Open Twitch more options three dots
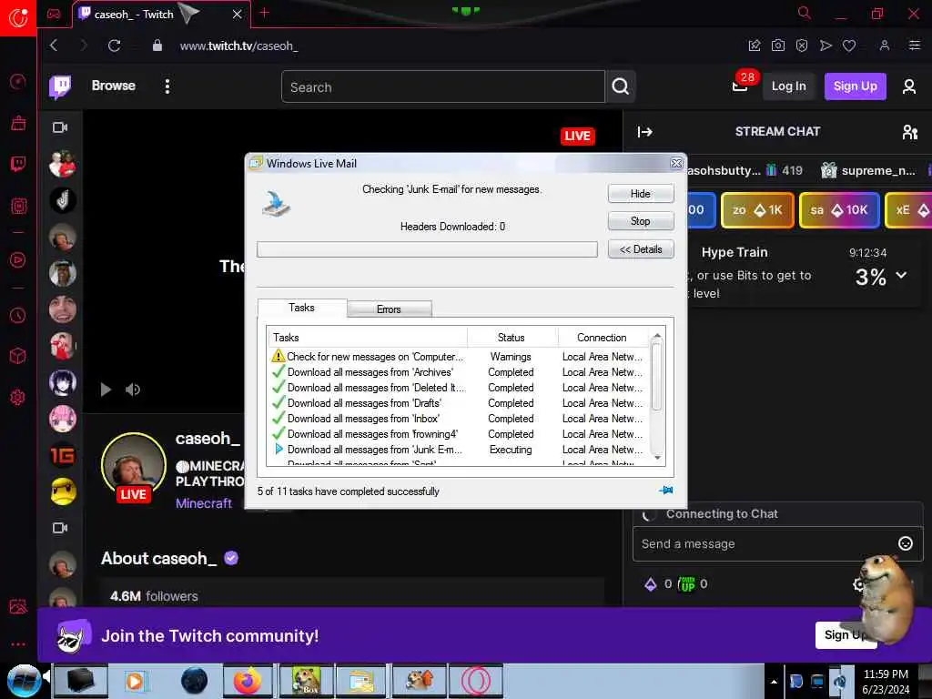This screenshot has height=699, width=932. [x=167, y=86]
